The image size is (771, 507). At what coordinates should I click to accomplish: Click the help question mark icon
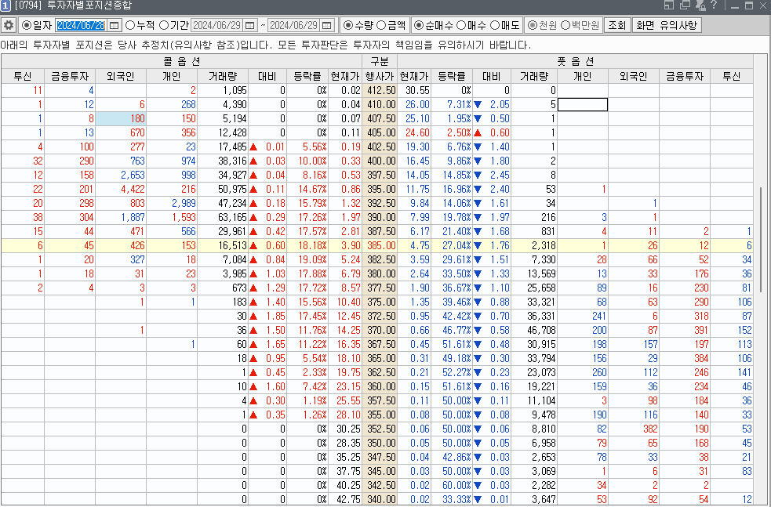(713, 6)
